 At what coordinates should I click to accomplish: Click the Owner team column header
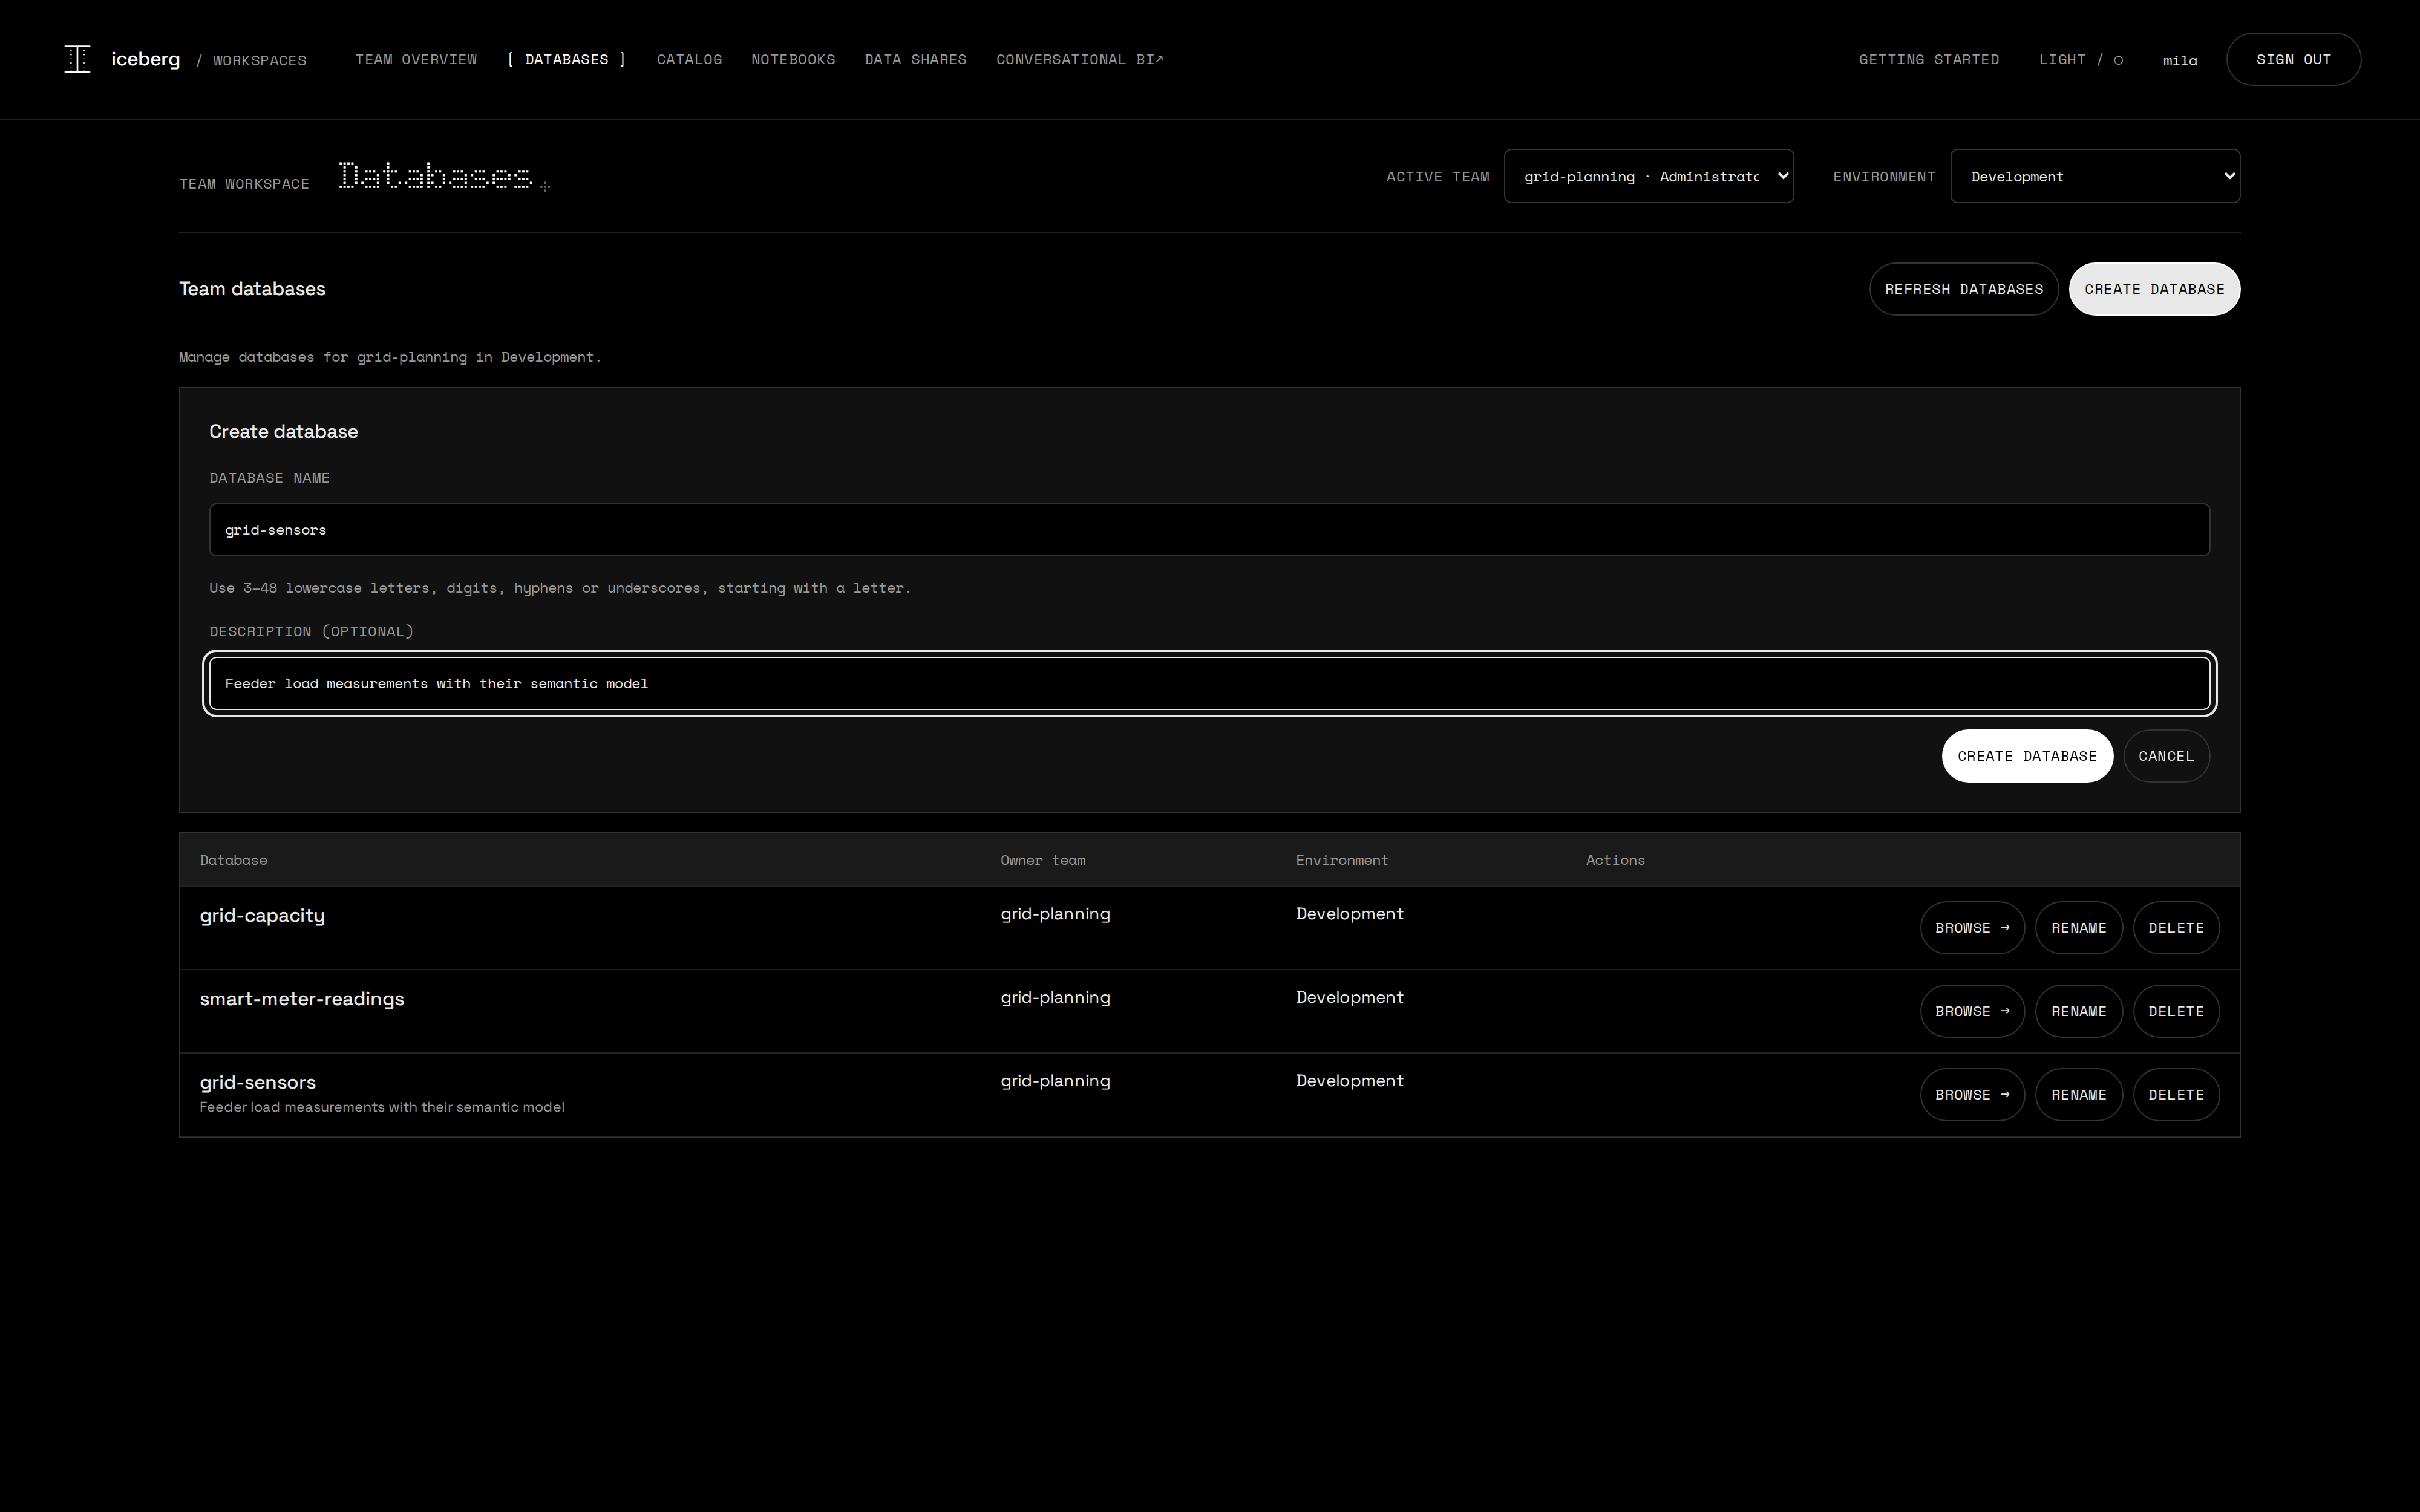pyautogui.click(x=1043, y=860)
